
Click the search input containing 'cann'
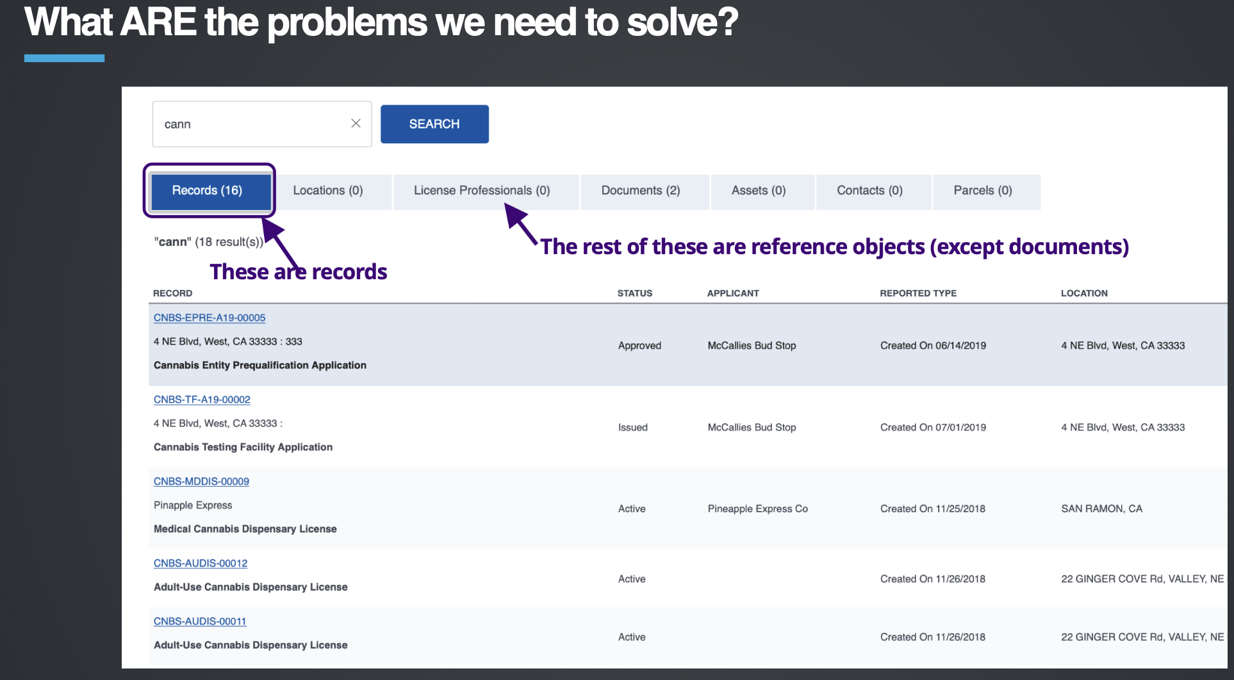(250, 124)
